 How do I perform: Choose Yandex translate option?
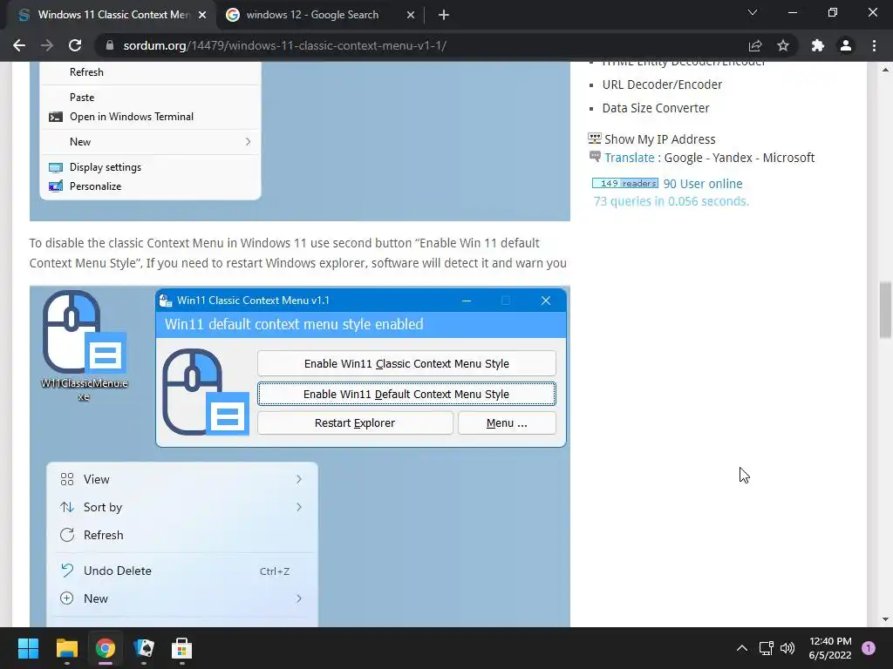coord(733,158)
